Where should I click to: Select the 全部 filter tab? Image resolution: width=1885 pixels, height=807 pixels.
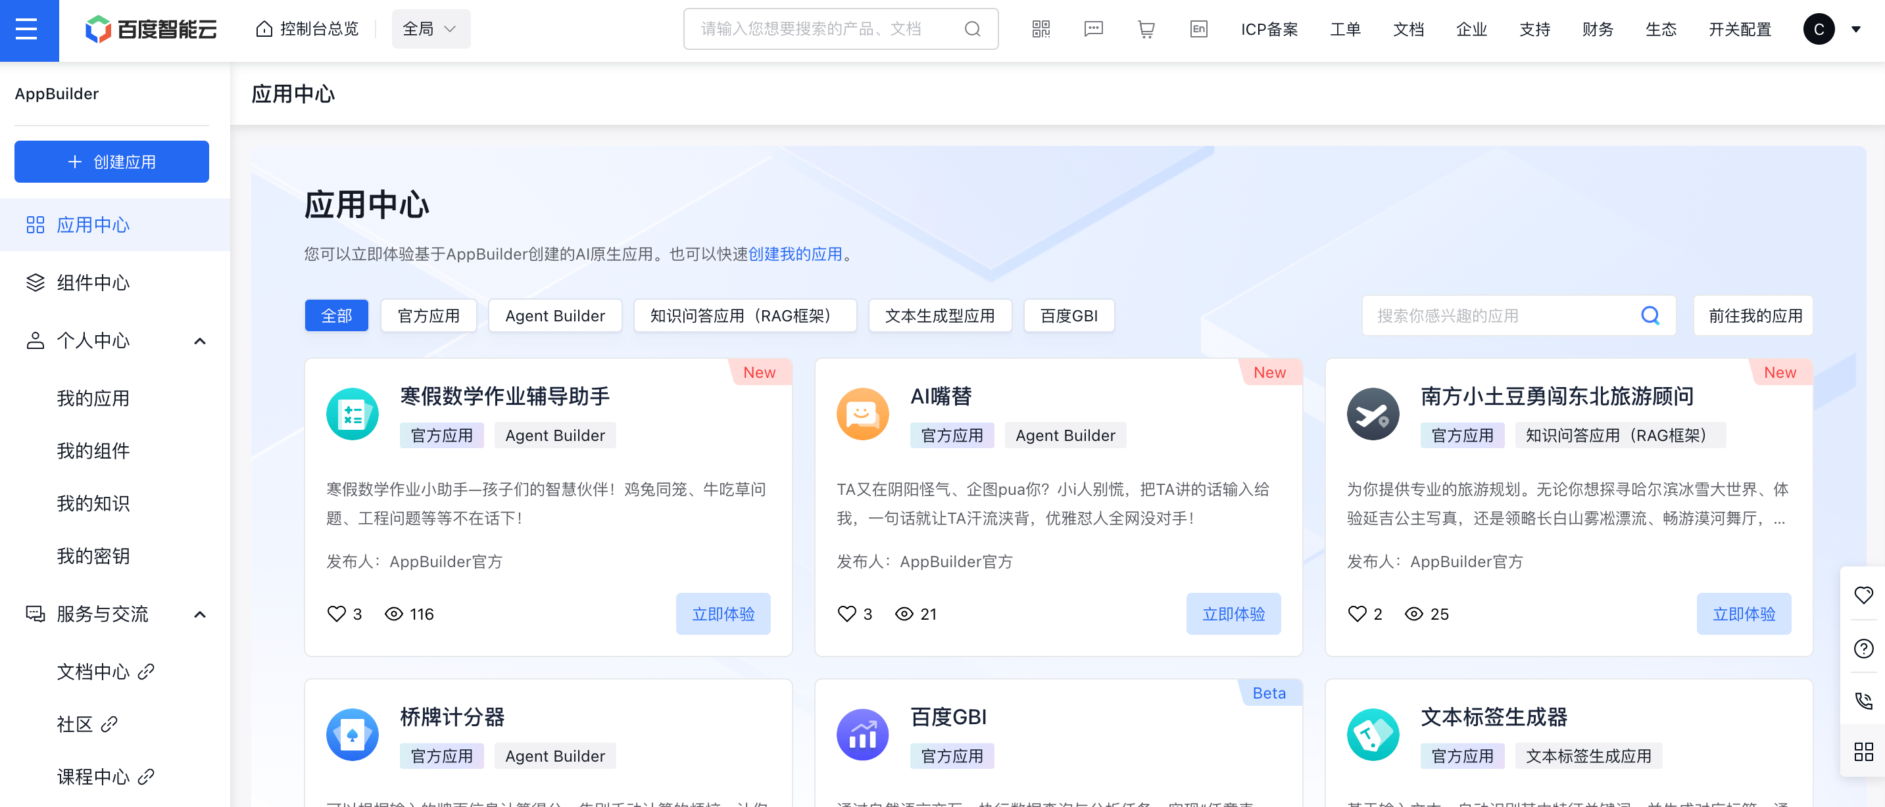tap(337, 316)
